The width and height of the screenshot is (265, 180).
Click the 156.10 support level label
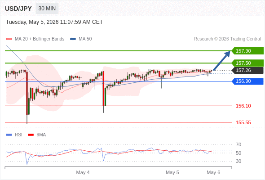tap(243, 106)
